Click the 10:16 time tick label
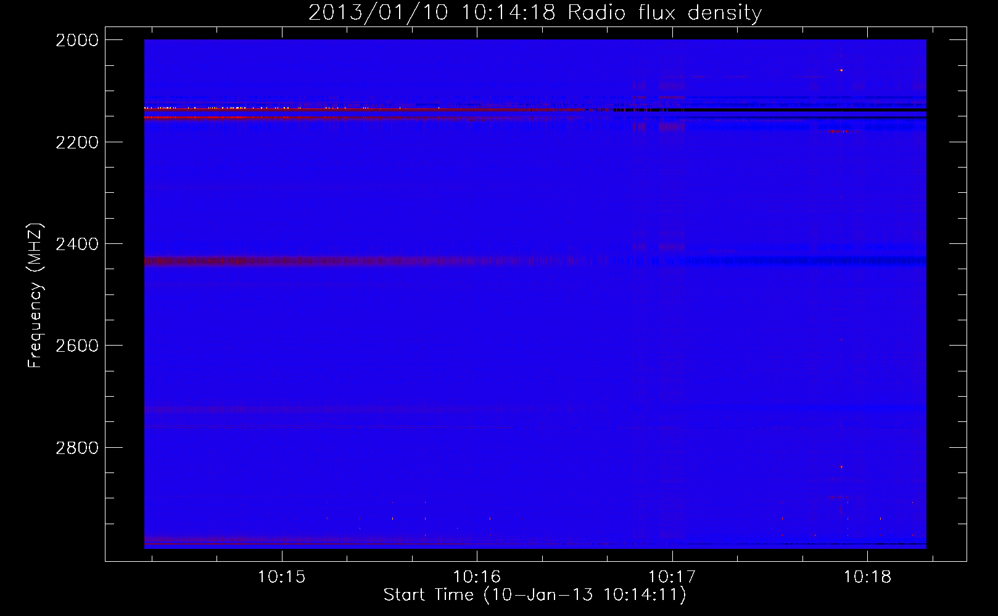The width and height of the screenshot is (998, 616). point(477,577)
